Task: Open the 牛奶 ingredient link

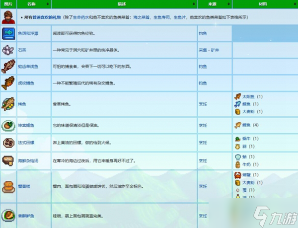Action: tap(246, 164)
